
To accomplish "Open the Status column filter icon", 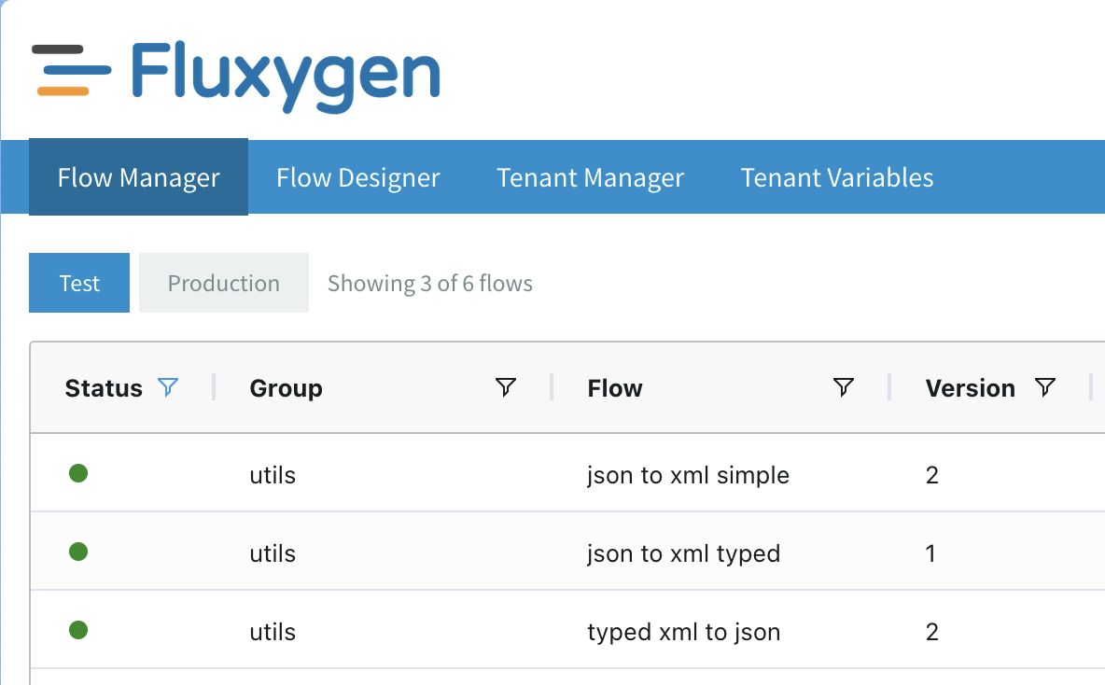I will point(168,387).
